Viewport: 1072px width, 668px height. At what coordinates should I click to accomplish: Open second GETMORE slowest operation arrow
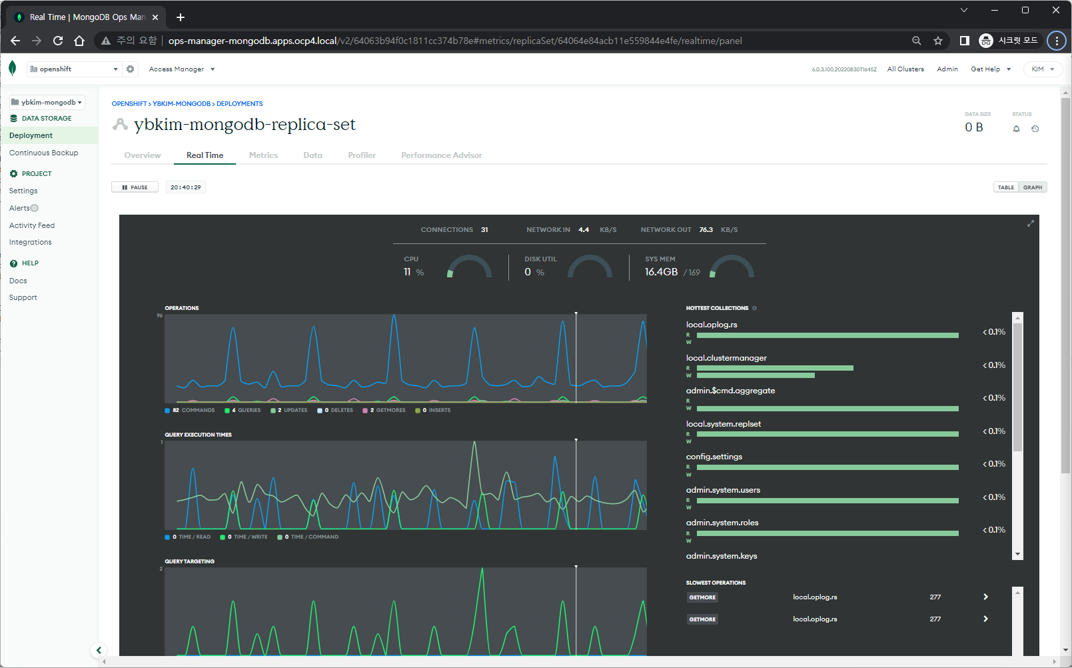pyautogui.click(x=985, y=619)
